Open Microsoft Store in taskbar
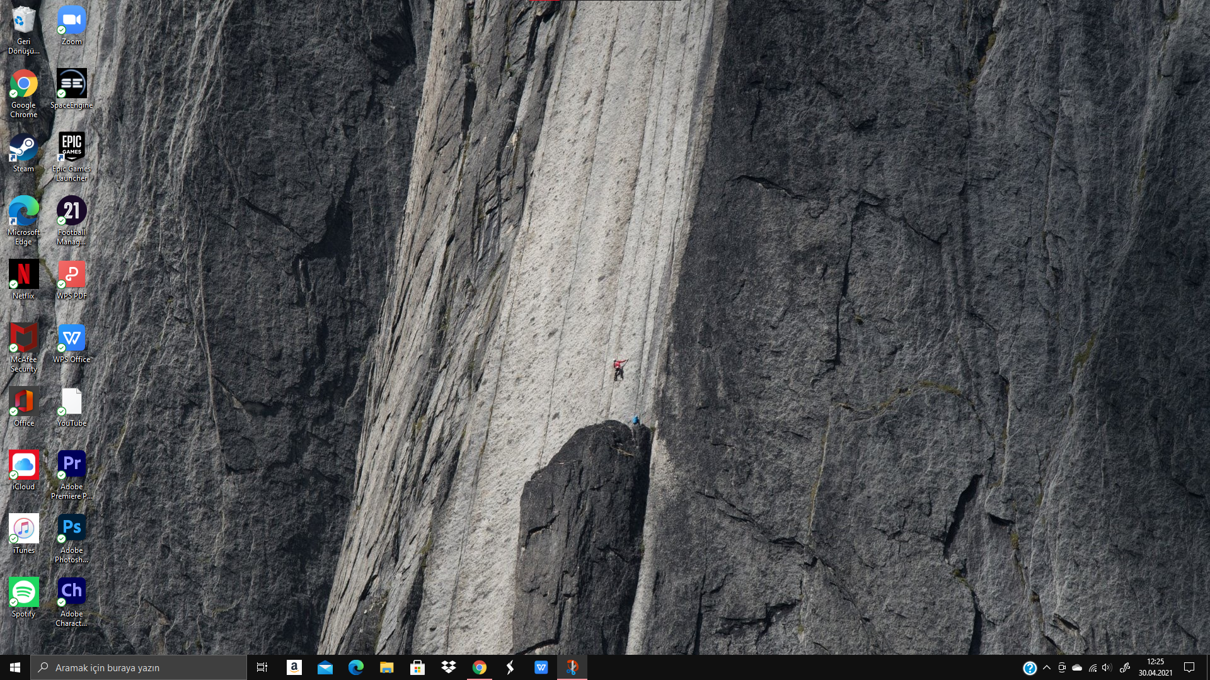This screenshot has height=680, width=1210. tap(417, 667)
